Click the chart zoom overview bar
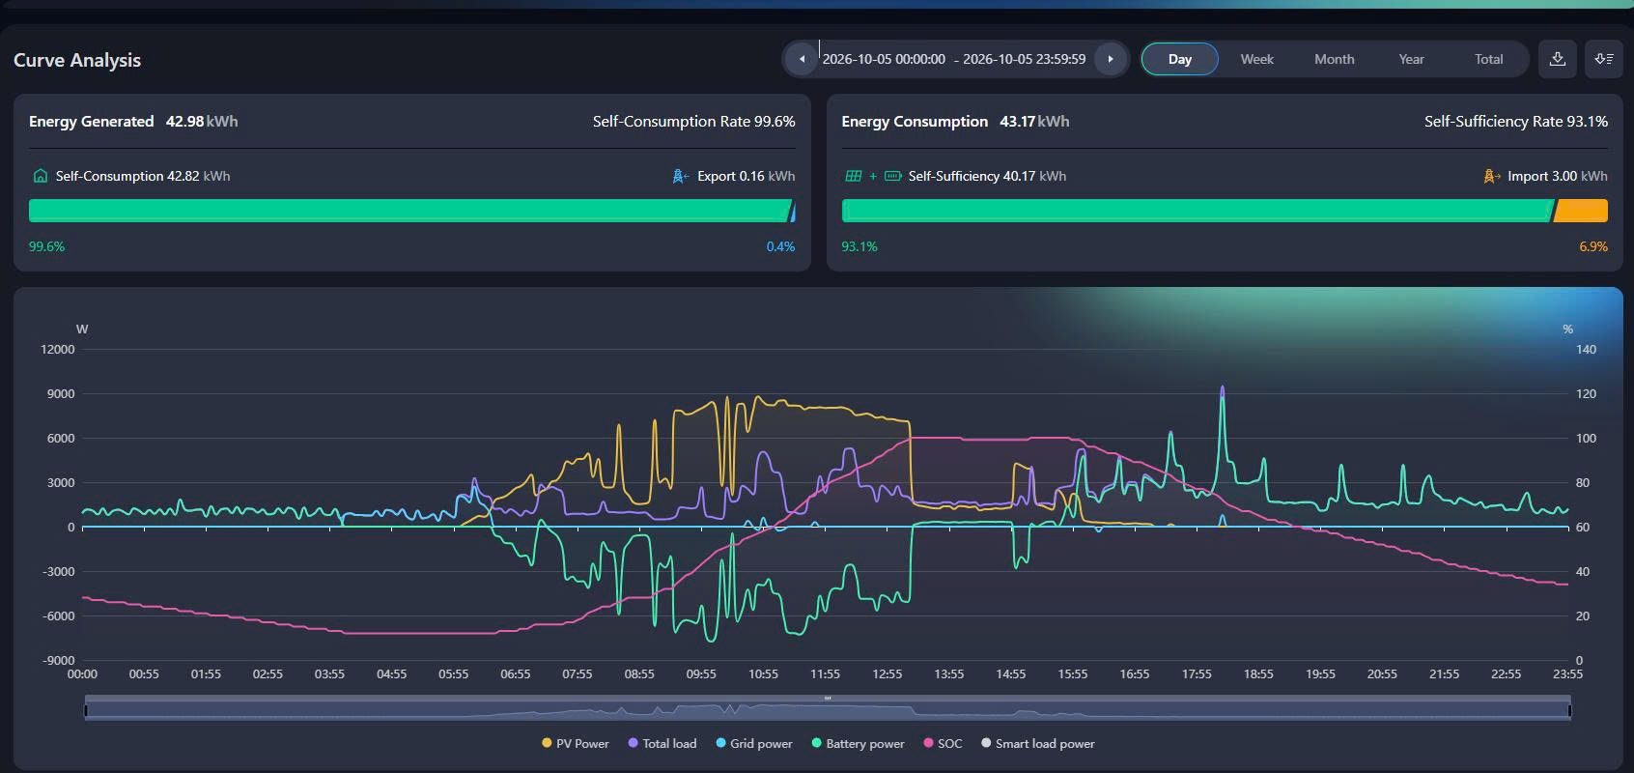1634x773 pixels. pos(828,710)
